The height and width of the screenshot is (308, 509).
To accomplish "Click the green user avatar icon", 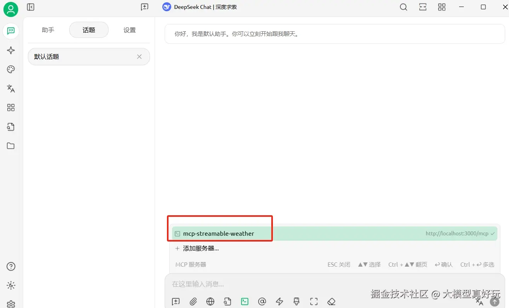I will coord(11,9).
